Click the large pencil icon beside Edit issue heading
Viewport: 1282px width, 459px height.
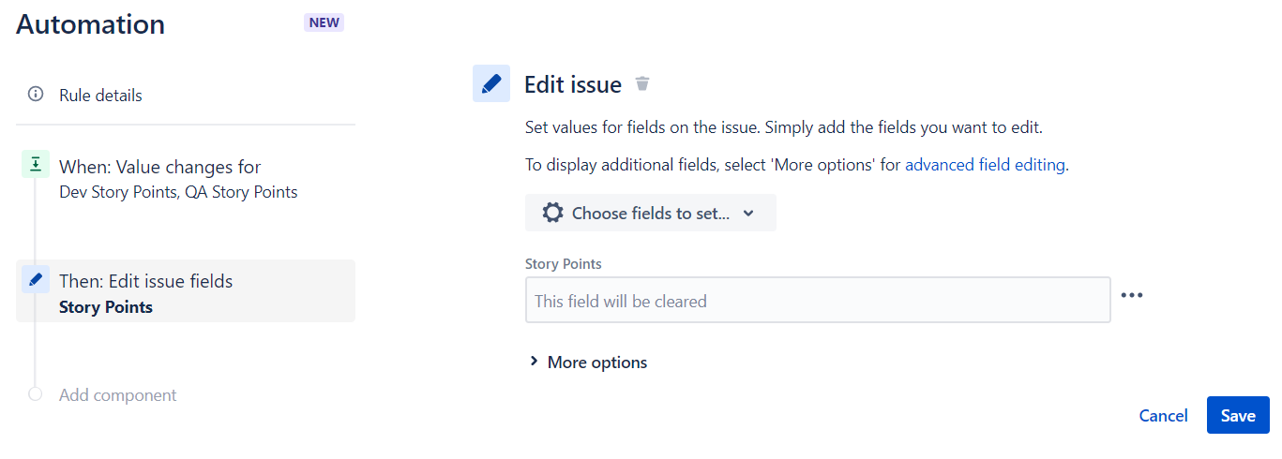[491, 83]
